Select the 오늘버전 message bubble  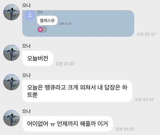(38, 59)
